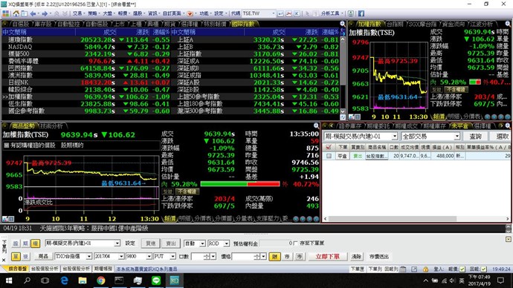Click the 平倉 button in the position row
The width and height of the screenshot is (513, 288).
[342, 156]
